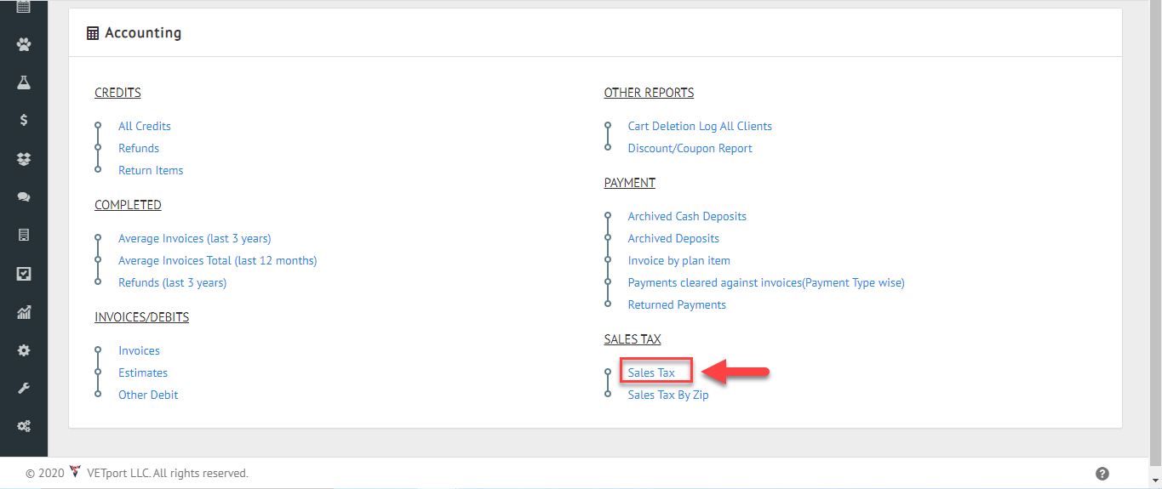Image resolution: width=1162 pixels, height=489 pixels.
Task: Open the dollar sign sidebar icon
Action: point(24,121)
